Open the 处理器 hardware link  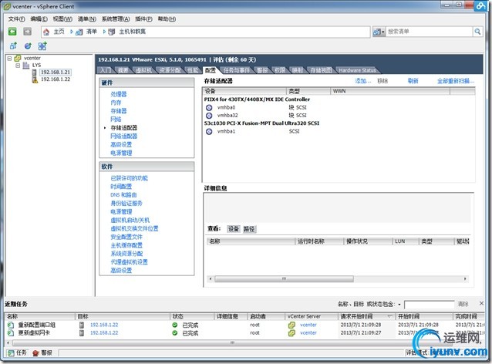click(x=119, y=94)
